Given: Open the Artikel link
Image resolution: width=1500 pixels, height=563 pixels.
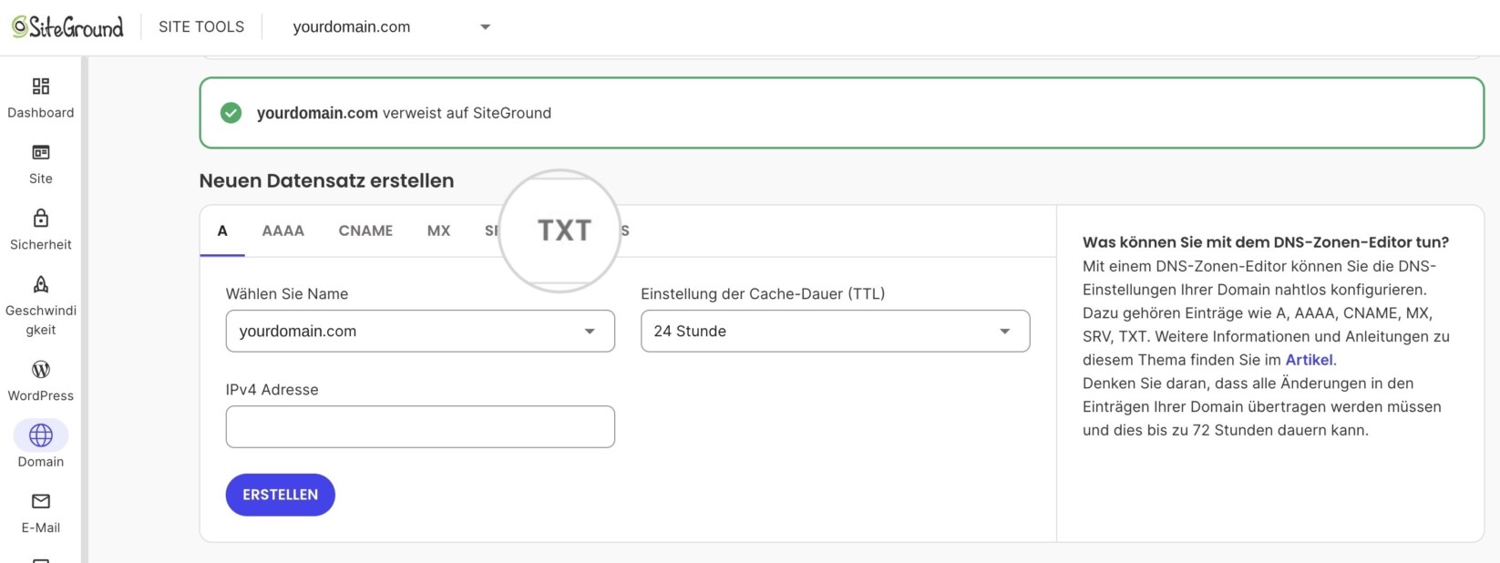Looking at the screenshot, I should (1309, 360).
